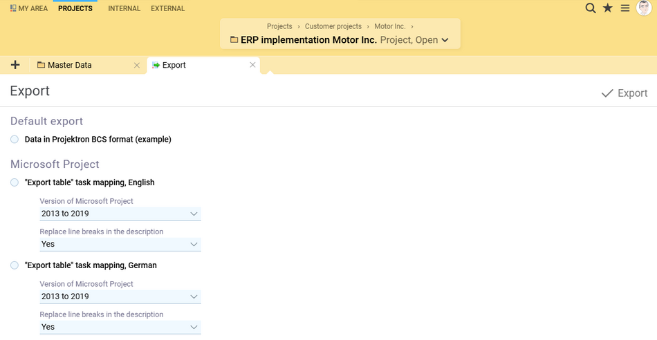Open Replace line breaks dropdown under English
657x340 pixels.
120,244
